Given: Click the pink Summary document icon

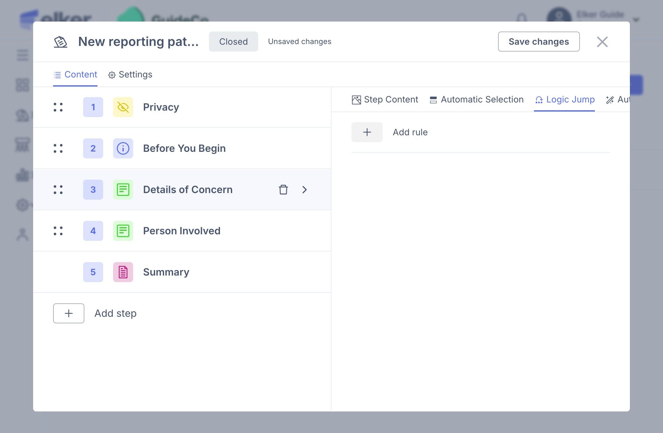Looking at the screenshot, I should tap(123, 272).
